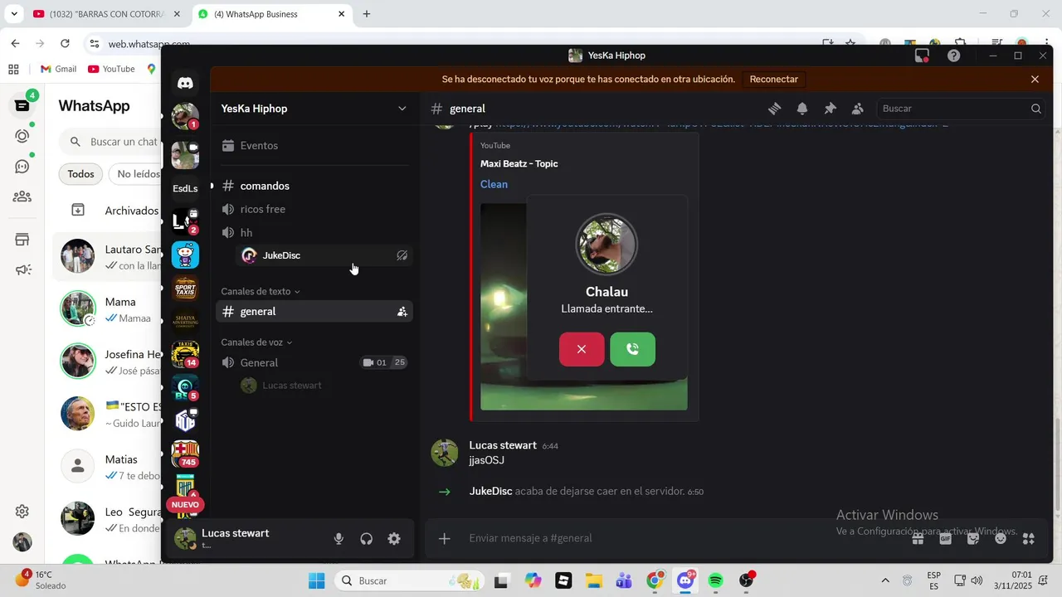This screenshot has height=597, width=1062.
Task: Open WhatsApp communities icon in sidebar
Action: point(22,197)
